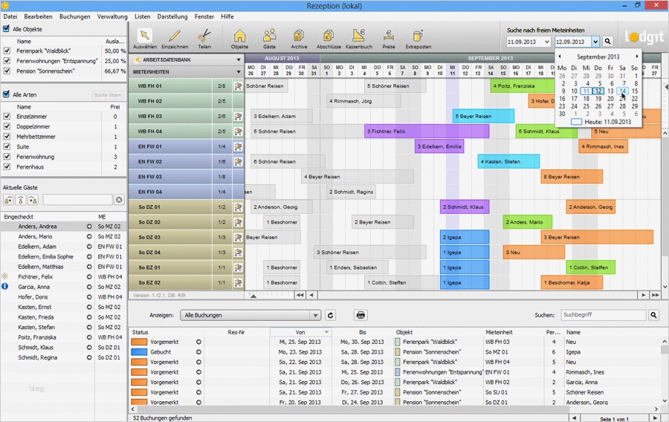This screenshot has width=669, height=422.
Task: Expand the Mieteinheiten dropdown
Action: (239, 72)
